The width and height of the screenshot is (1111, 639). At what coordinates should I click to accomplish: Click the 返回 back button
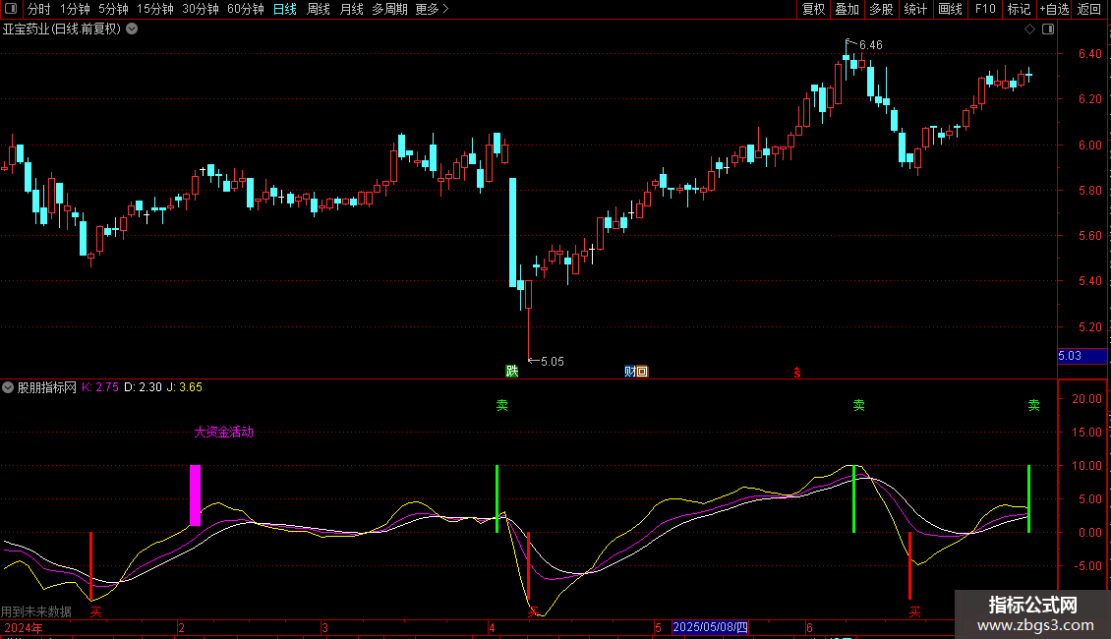click(x=1089, y=9)
